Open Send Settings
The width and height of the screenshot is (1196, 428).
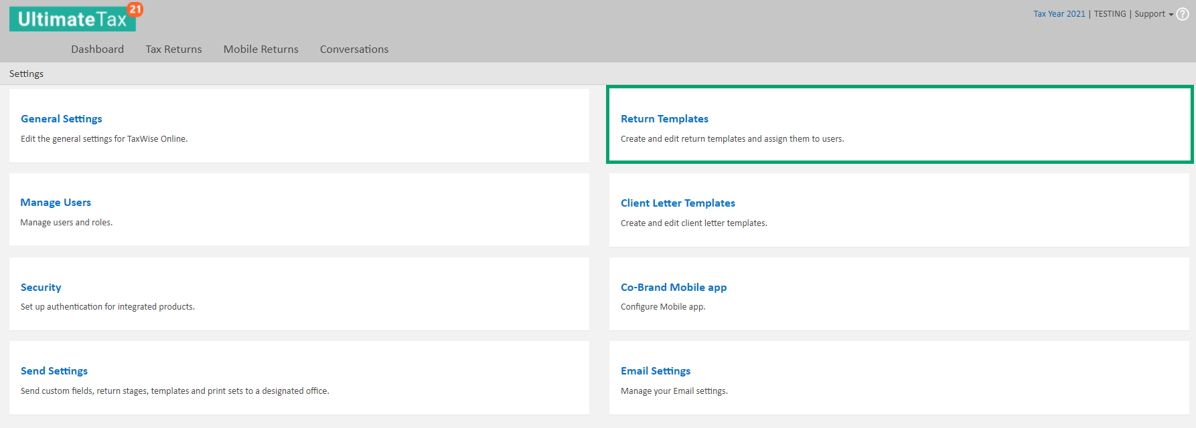[54, 370]
